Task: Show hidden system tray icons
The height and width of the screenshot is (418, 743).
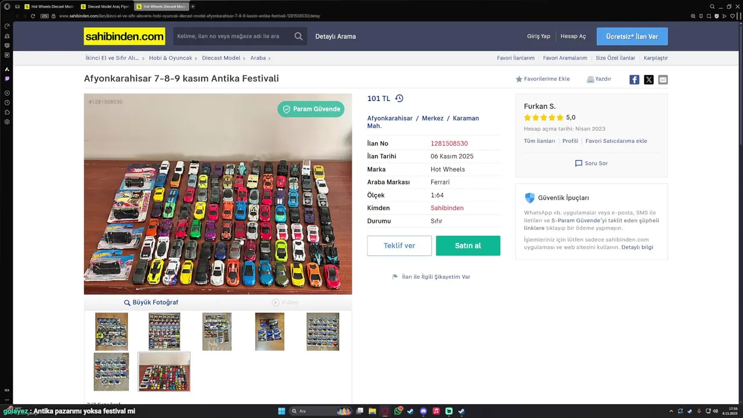Action: [x=671, y=411]
